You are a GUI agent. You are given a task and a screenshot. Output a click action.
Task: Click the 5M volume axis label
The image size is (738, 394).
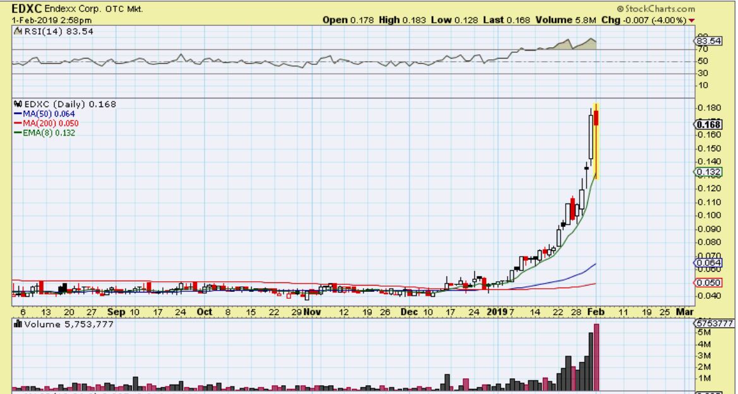point(705,332)
